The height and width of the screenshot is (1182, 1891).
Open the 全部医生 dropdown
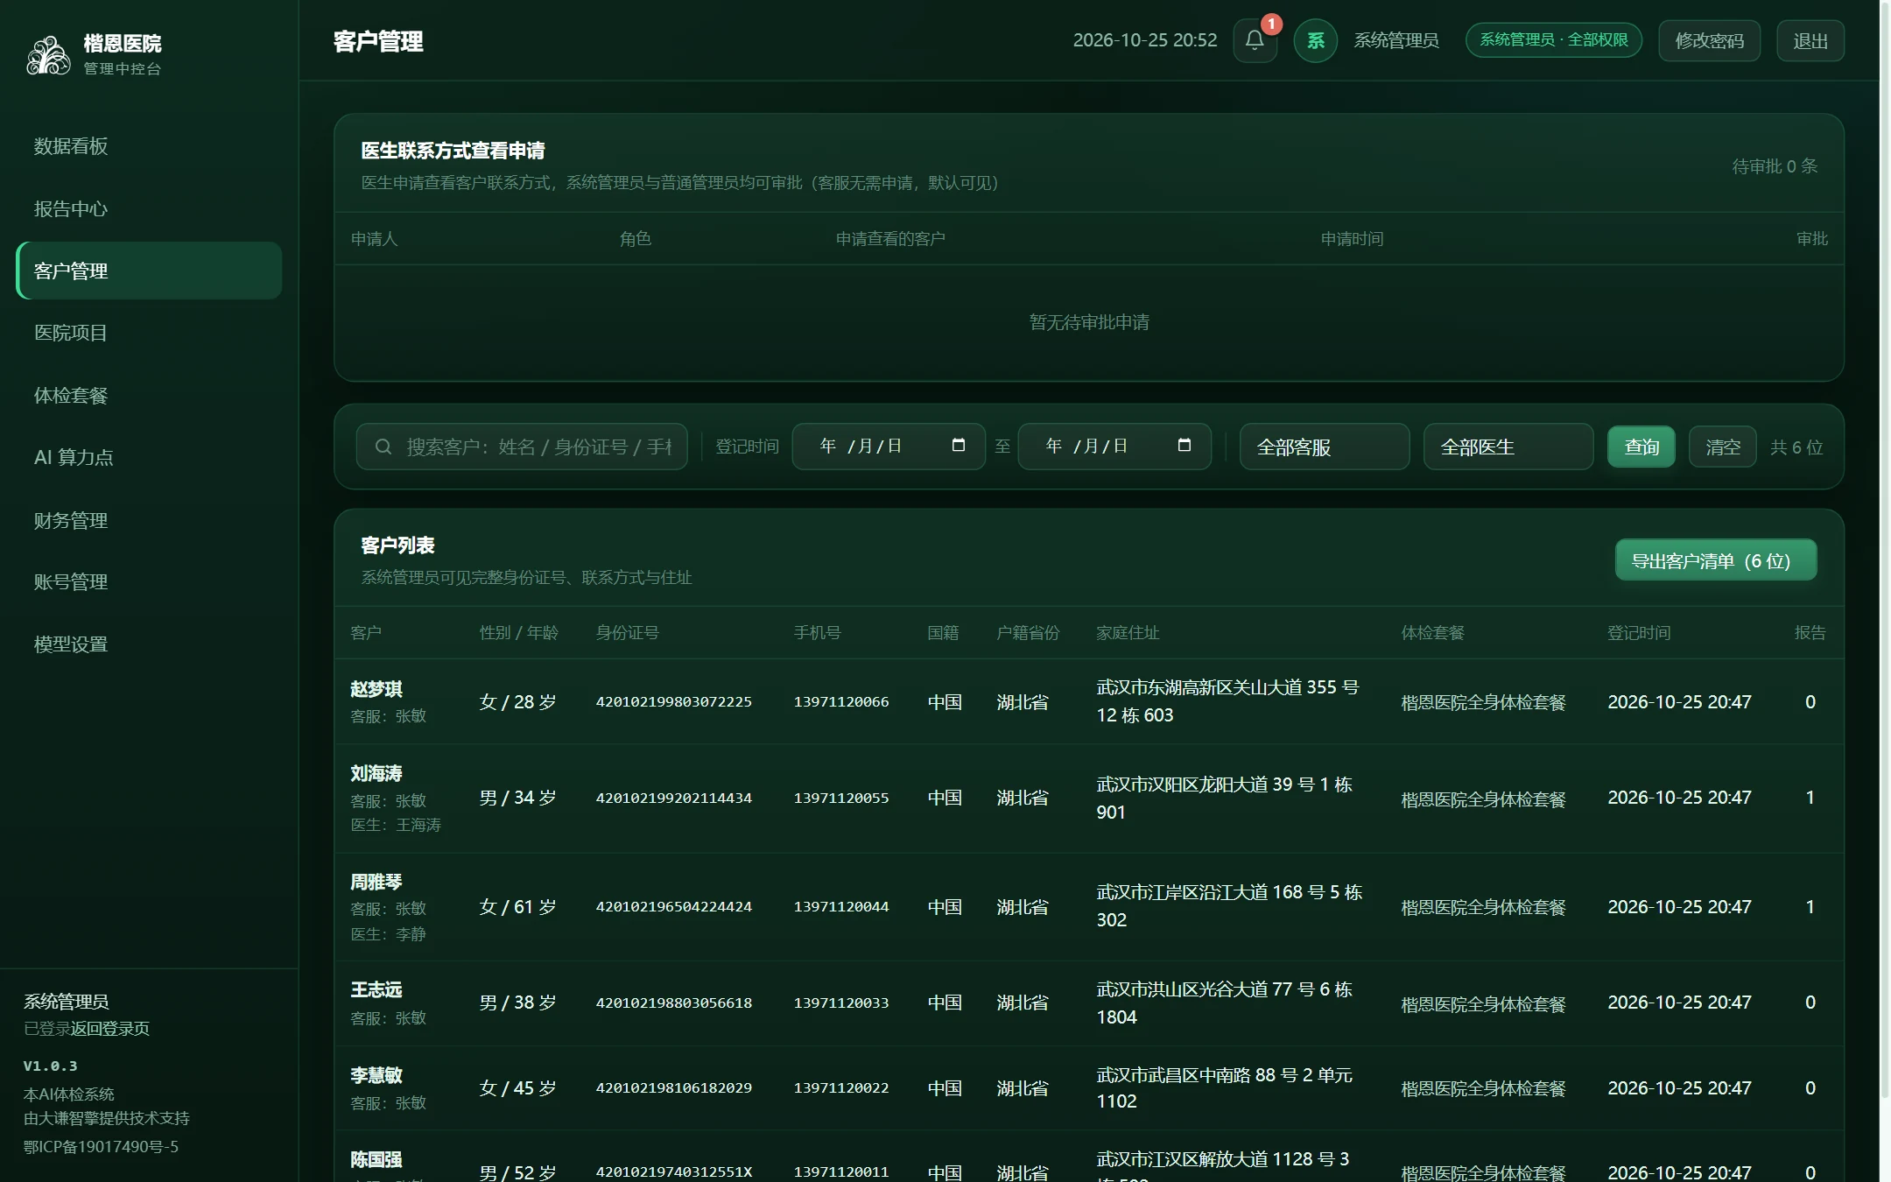(1508, 447)
